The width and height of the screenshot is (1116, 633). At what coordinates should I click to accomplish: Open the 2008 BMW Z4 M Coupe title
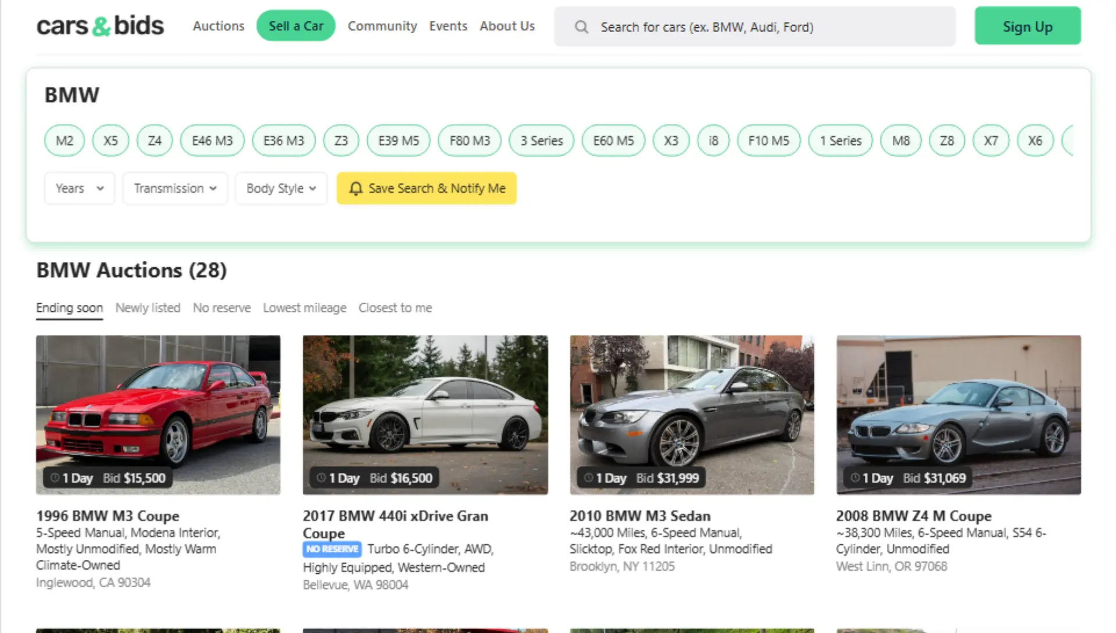coord(914,516)
